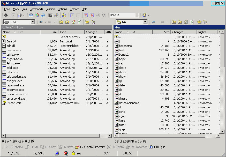Click the remote panel horizontal scrollbar thumb
Image resolution: width=226 pixels, height=157 pixels.
[x=161, y=136]
